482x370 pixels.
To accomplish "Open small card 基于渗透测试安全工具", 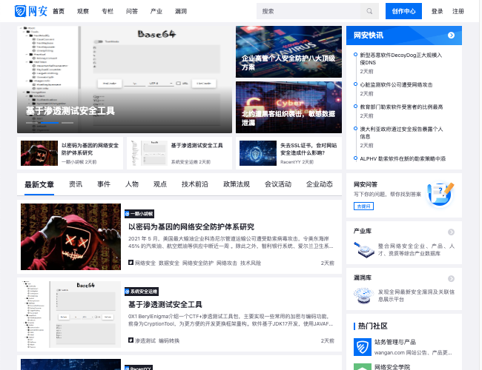I will coord(179,153).
